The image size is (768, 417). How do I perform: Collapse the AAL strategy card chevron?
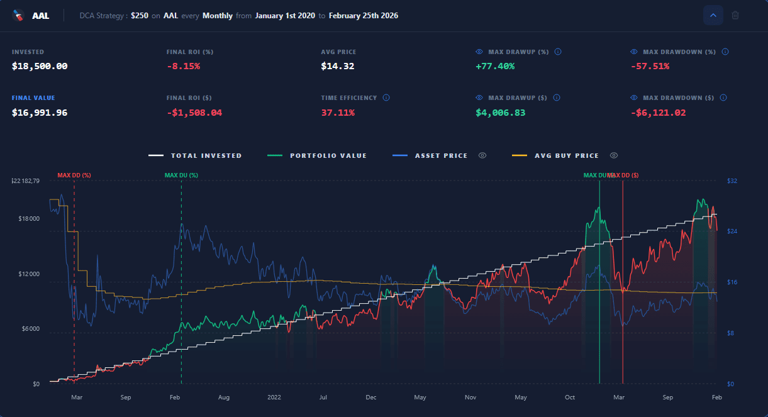pos(713,15)
